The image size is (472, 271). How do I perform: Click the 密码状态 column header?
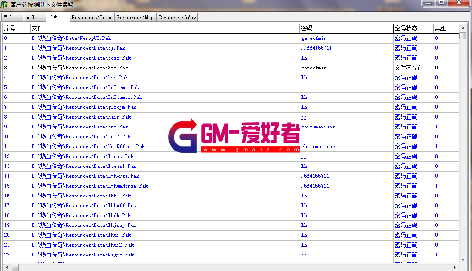(406, 29)
